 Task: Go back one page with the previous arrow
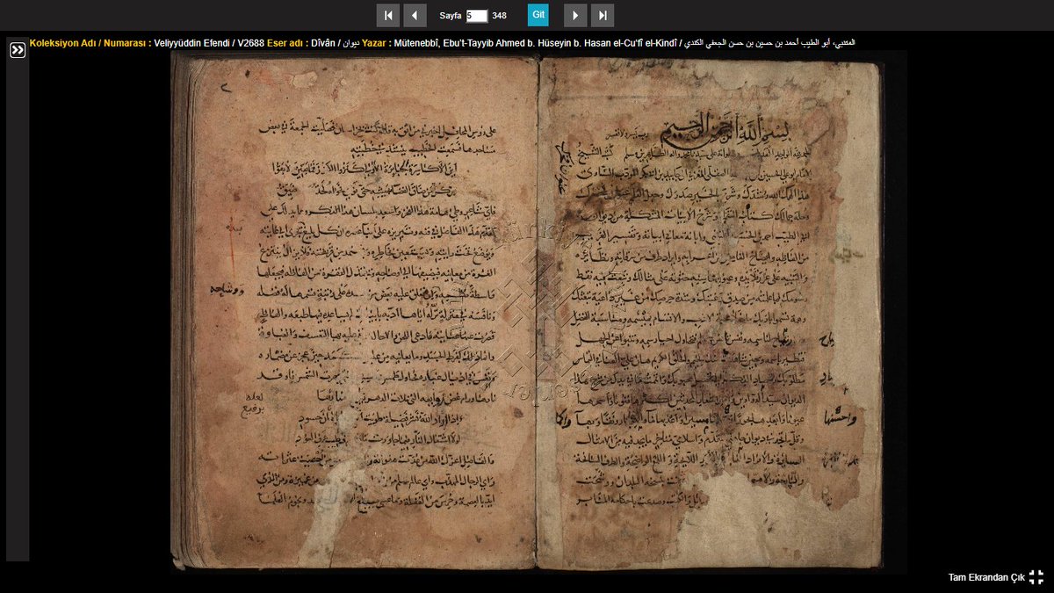(x=415, y=15)
